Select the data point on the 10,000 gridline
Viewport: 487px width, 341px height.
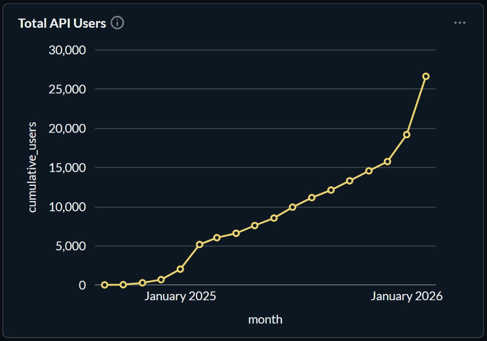[293, 207]
